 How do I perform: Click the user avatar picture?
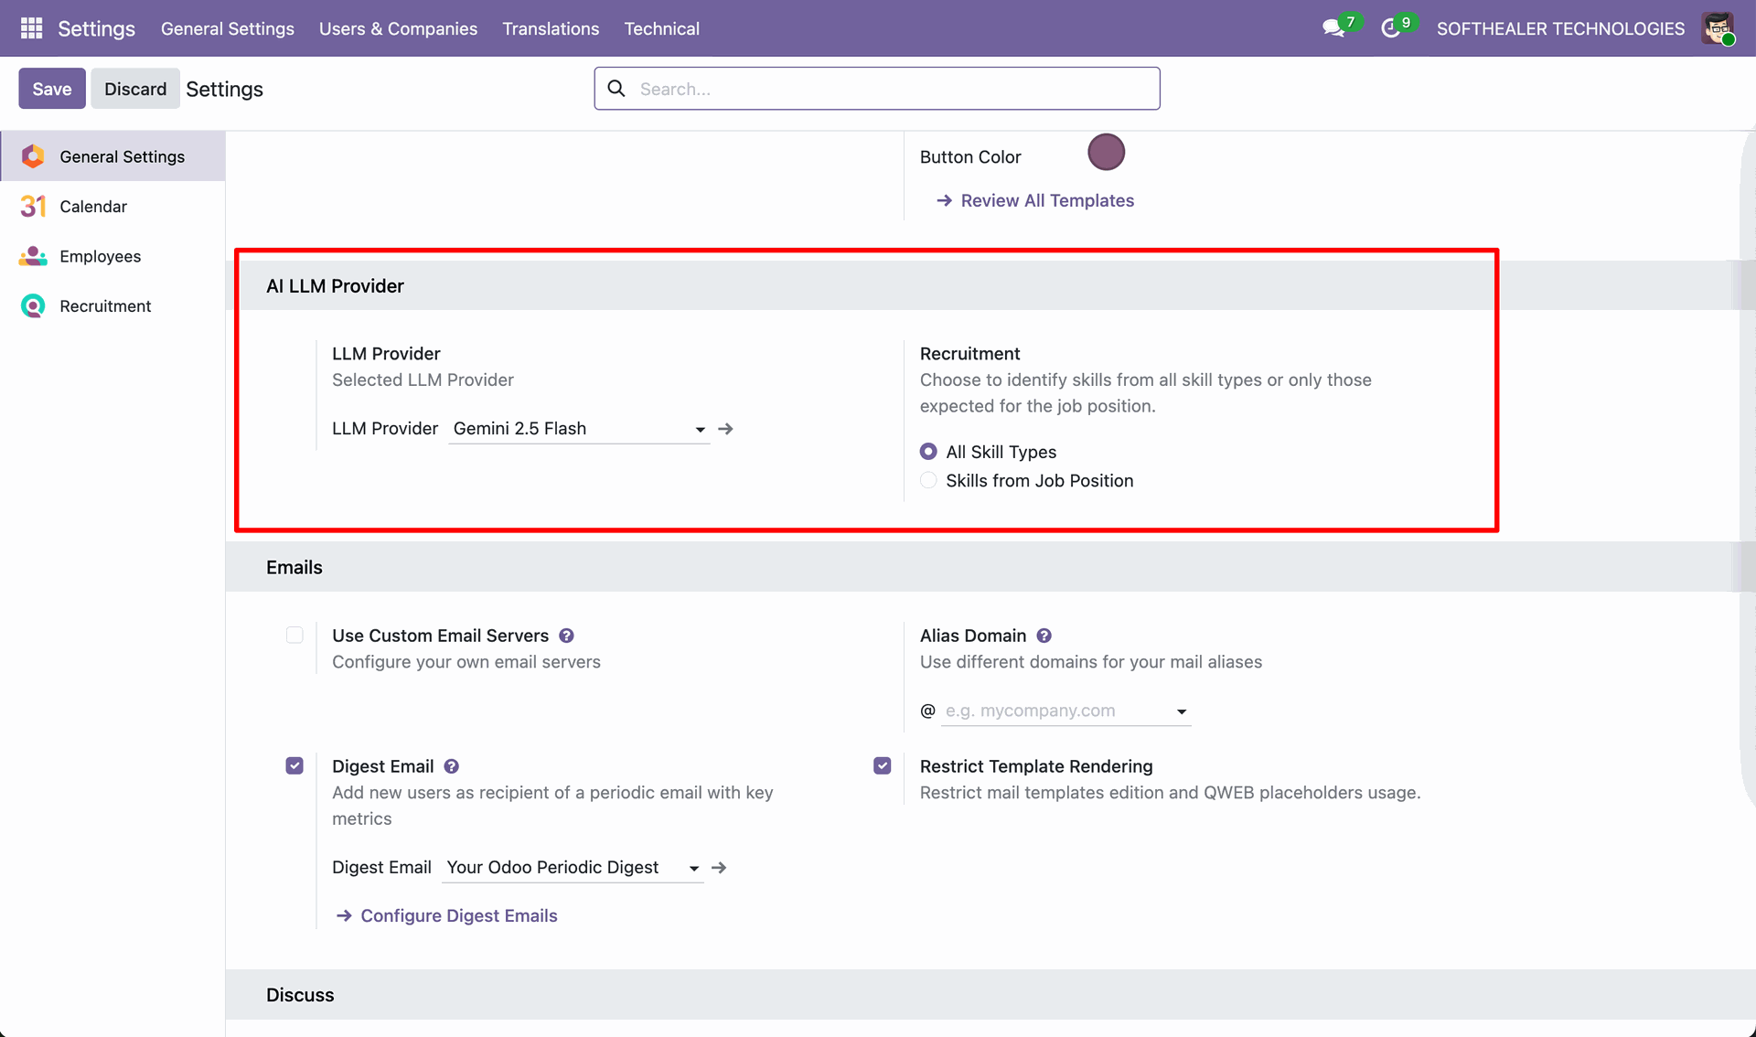tap(1718, 28)
